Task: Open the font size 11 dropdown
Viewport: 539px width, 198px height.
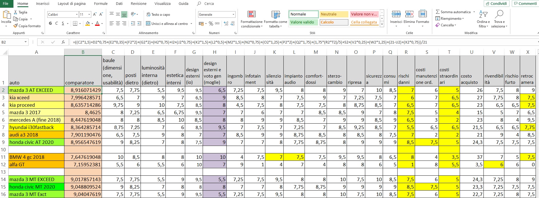Action: 89,14
